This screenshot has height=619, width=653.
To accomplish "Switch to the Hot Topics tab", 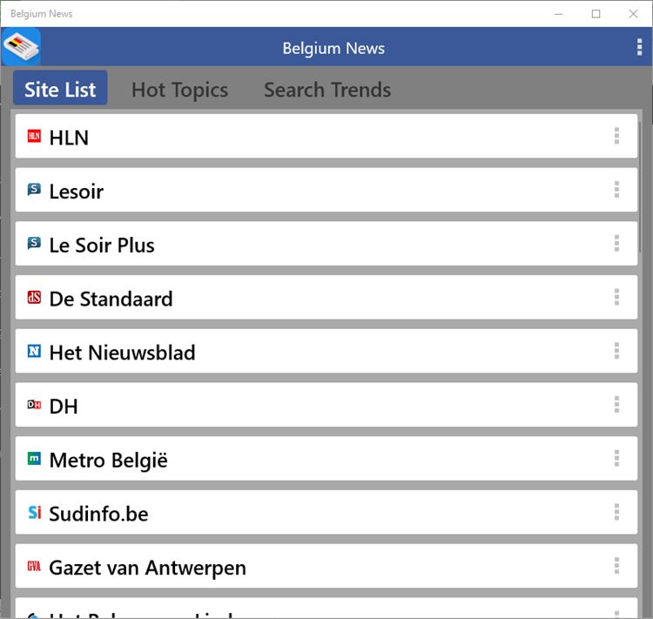I will [x=179, y=90].
